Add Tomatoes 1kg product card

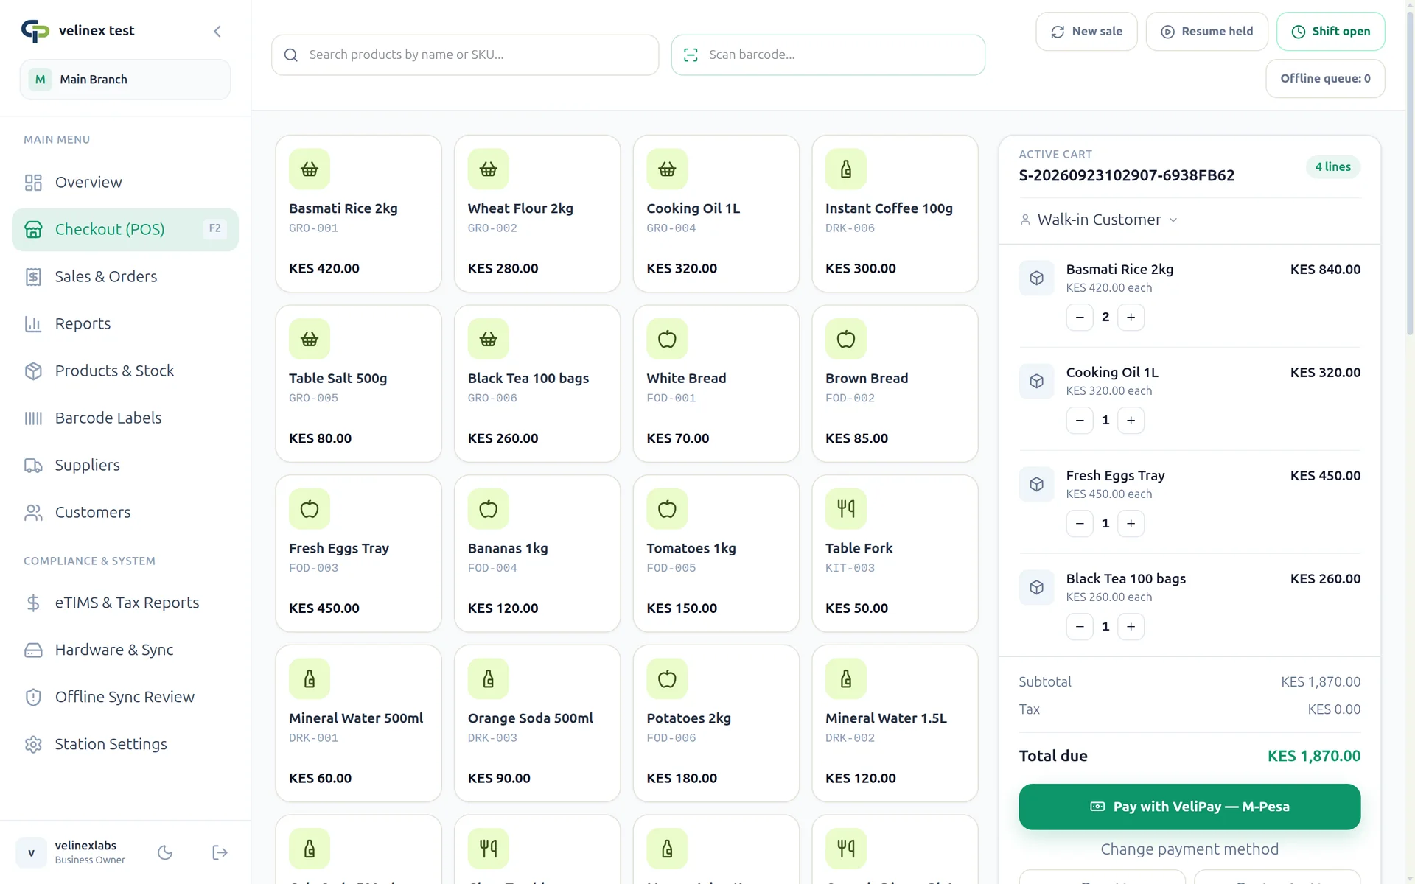tap(716, 553)
